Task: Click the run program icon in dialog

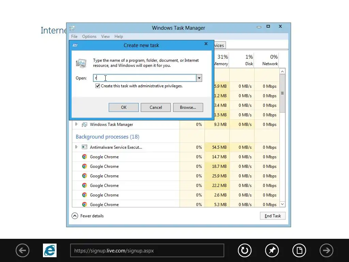Action: tap(81, 63)
